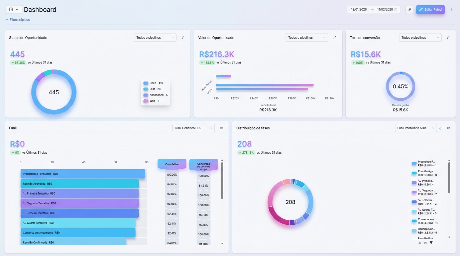The width and height of the screenshot is (460, 256).
Task: Click the phone icon on Terceira Tentativa bar
Action: pyautogui.click(x=24, y=213)
